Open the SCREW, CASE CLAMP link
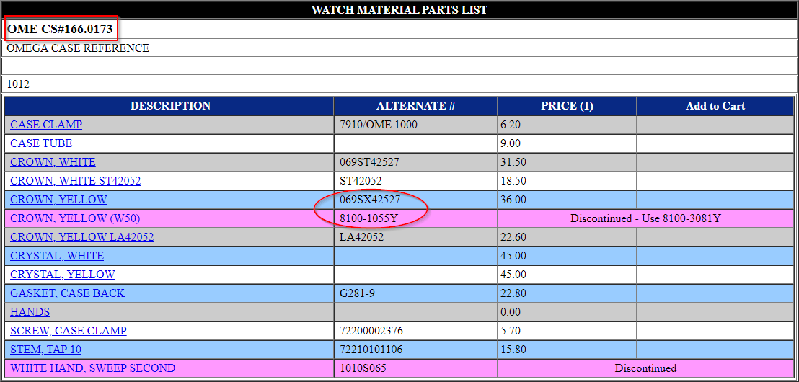Screen dimensions: 799x382 (x=69, y=331)
